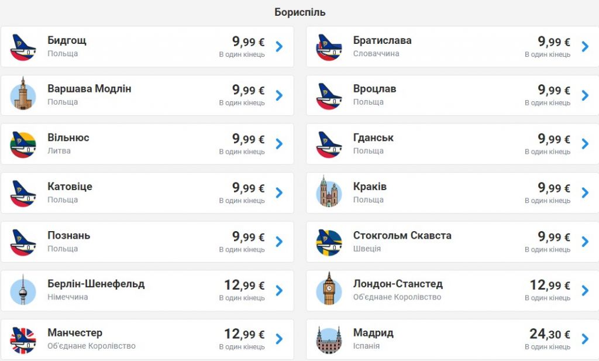The image size is (599, 361).
Task: Click the Stockholm Skavsta Swedish tail icon
Action: coord(329,242)
